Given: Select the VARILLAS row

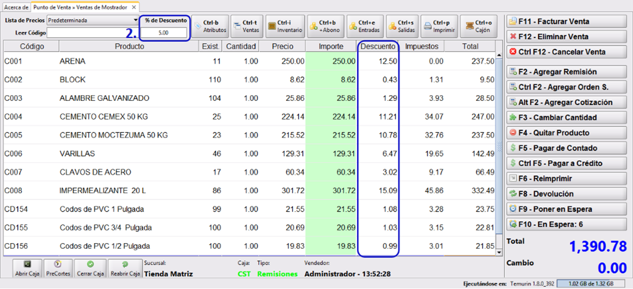Looking at the screenshot, I should 250,153.
